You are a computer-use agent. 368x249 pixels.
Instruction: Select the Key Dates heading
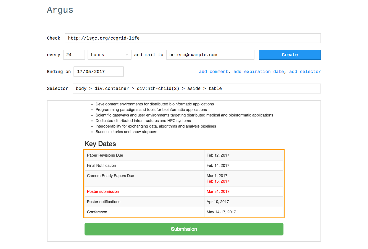point(100,144)
